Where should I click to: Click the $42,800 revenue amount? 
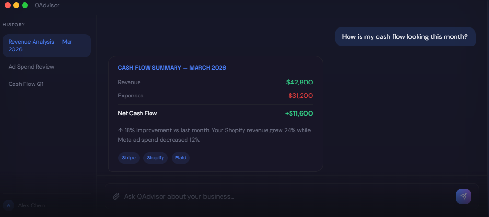(x=299, y=82)
